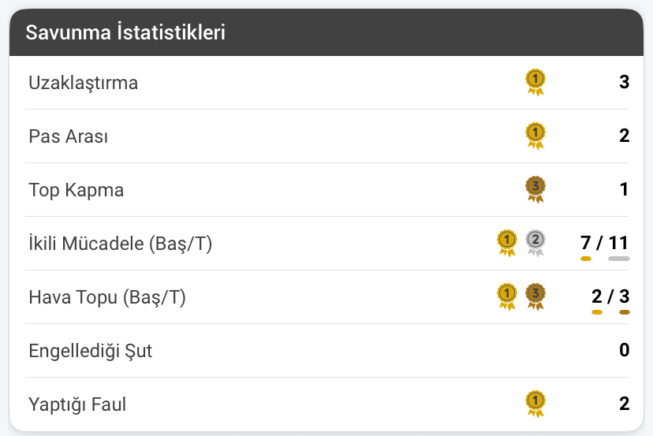This screenshot has height=436, width=653.
Task: Click the Engellediği Şut value 0
Action: click(x=624, y=350)
